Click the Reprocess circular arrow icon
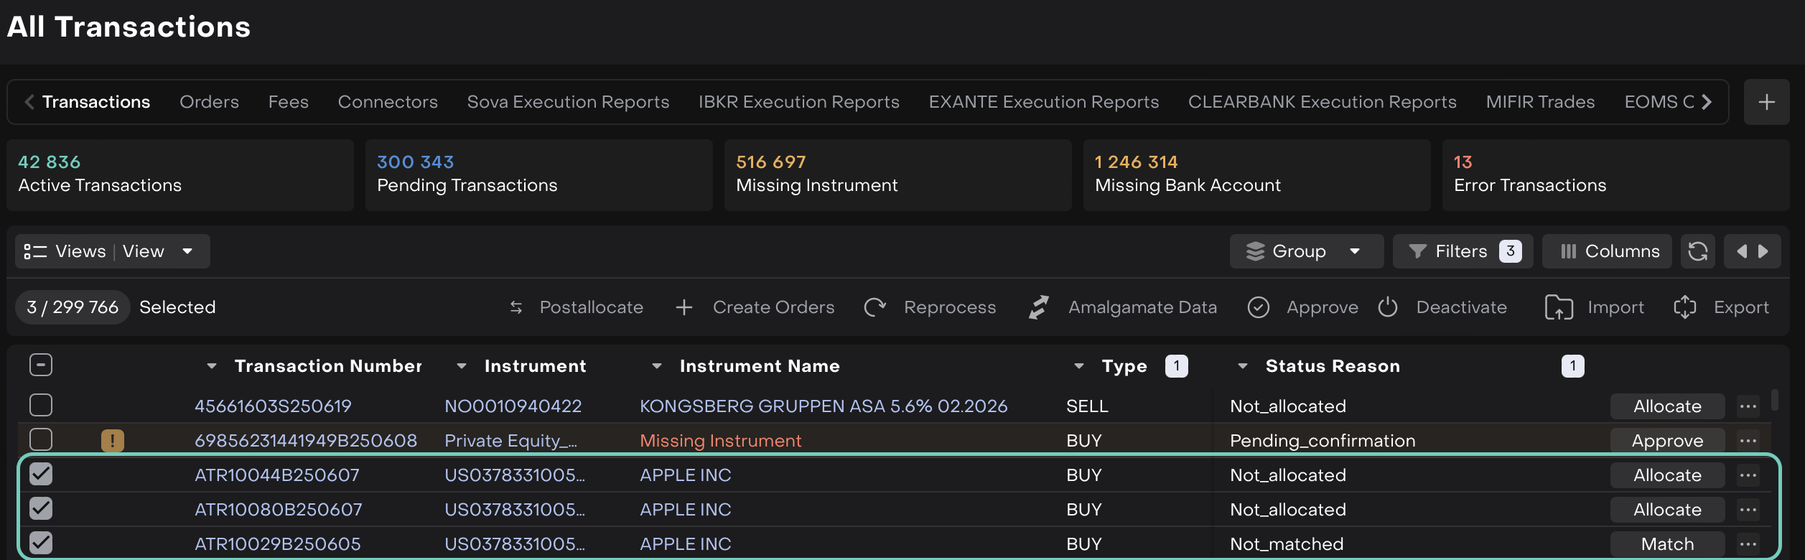1805x560 pixels. click(x=874, y=307)
